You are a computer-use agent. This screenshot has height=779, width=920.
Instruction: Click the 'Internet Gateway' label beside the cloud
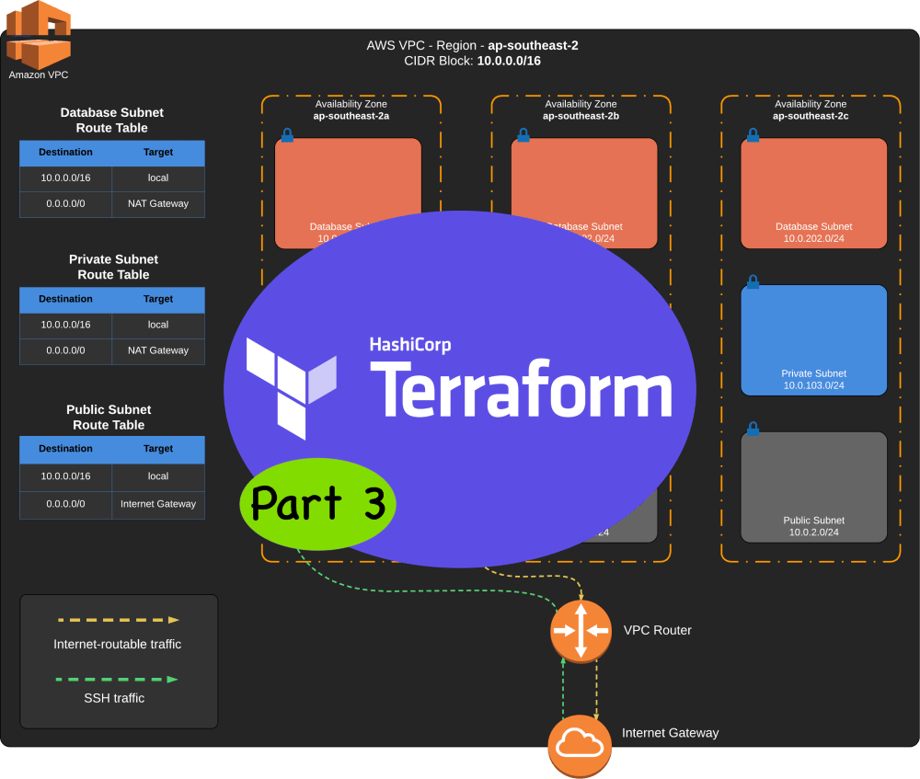[670, 733]
